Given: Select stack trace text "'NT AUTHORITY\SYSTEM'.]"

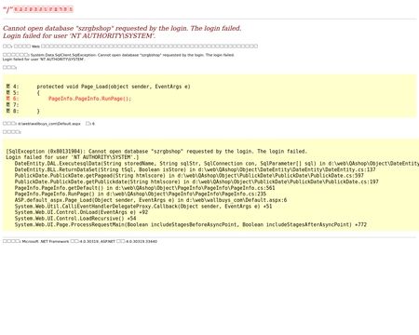Looking at the screenshot, I should point(105,157).
